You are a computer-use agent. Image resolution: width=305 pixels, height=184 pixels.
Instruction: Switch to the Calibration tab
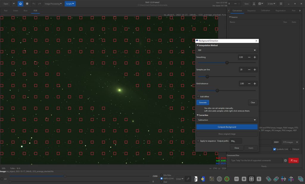pos(265,11)
